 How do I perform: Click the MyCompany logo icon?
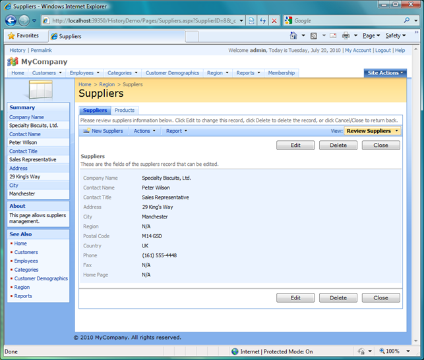click(x=13, y=62)
